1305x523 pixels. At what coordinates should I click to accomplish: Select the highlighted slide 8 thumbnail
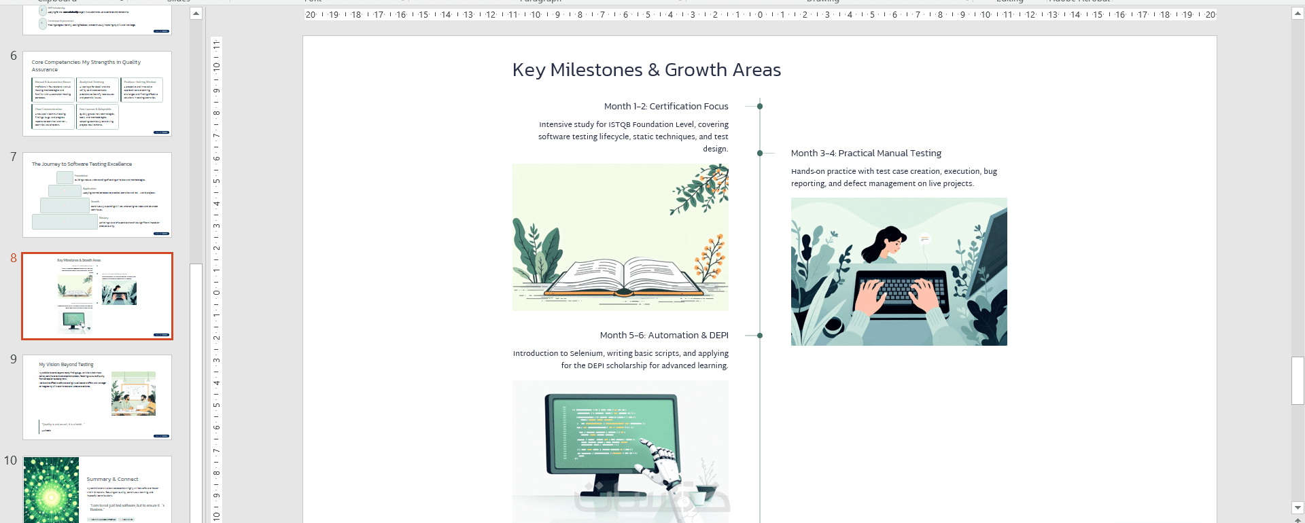97,296
